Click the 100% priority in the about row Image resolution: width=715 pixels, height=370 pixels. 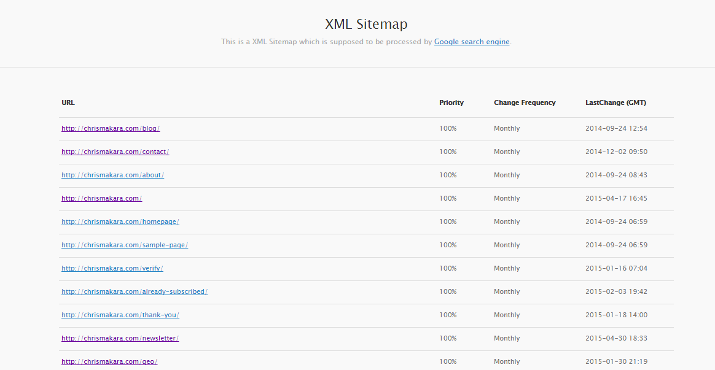click(x=448, y=175)
